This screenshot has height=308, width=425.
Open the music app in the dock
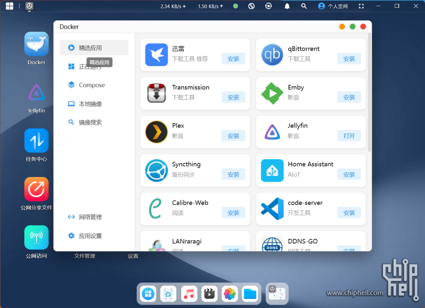pyautogui.click(x=189, y=294)
